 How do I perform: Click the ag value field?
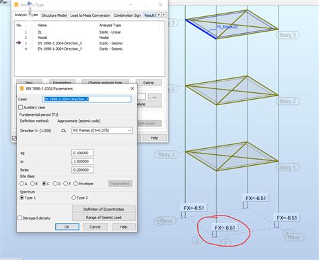click(82, 153)
